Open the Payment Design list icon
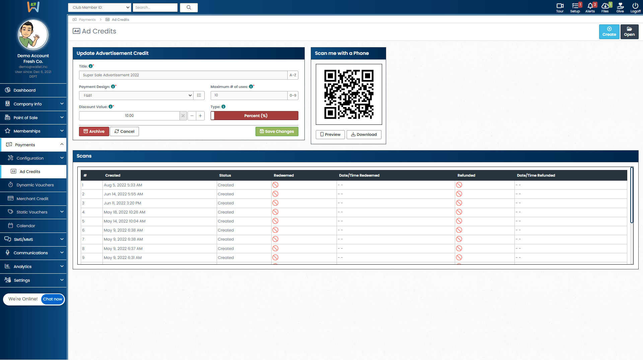 point(199,95)
